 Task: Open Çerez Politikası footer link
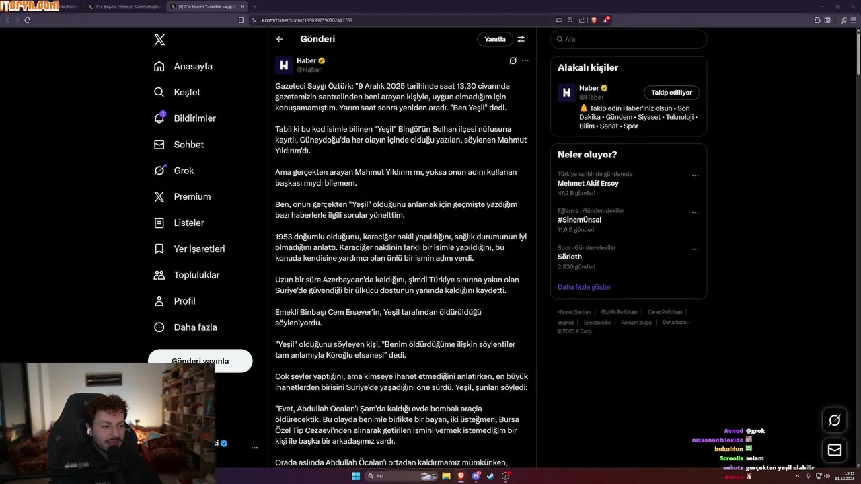[x=665, y=312]
